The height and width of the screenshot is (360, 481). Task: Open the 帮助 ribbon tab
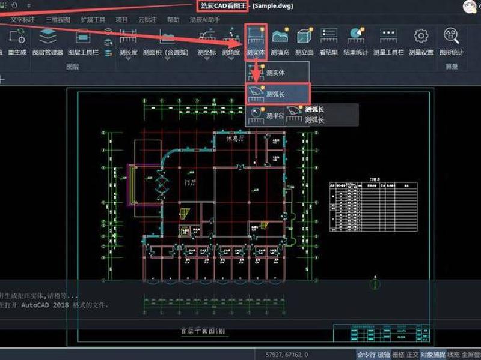click(173, 20)
